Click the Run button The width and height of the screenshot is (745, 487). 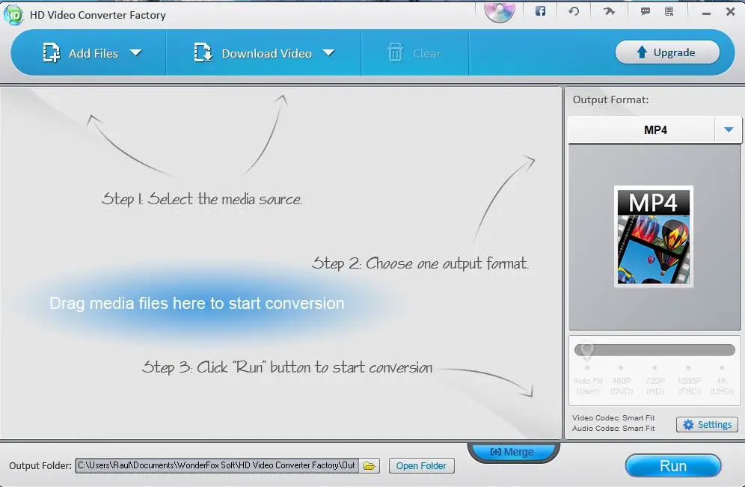[x=672, y=465]
